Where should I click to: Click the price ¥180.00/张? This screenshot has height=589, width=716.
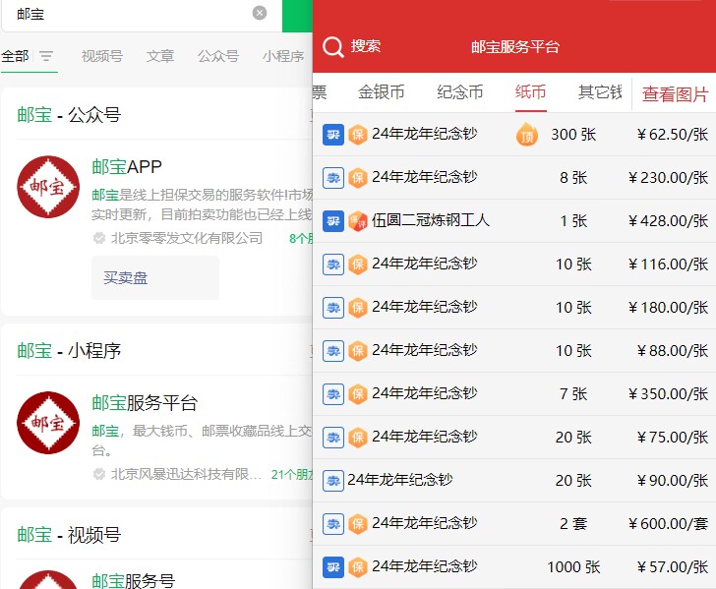[x=668, y=308]
